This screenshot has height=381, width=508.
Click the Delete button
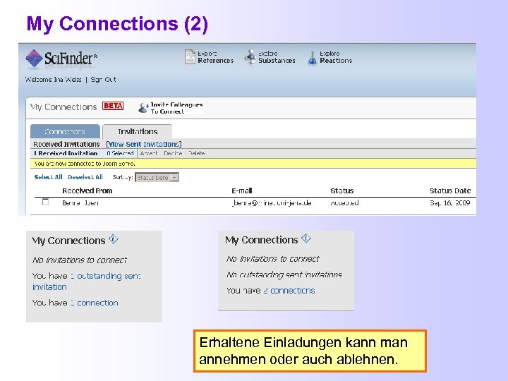tap(197, 153)
